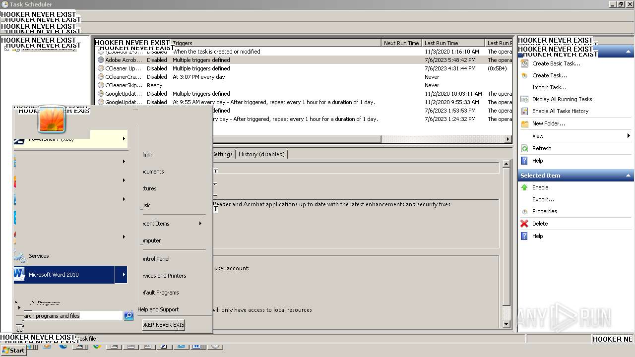The image size is (635, 357).
Task: Click the task list horizontal scrollbar right arrow
Action: [x=508, y=139]
